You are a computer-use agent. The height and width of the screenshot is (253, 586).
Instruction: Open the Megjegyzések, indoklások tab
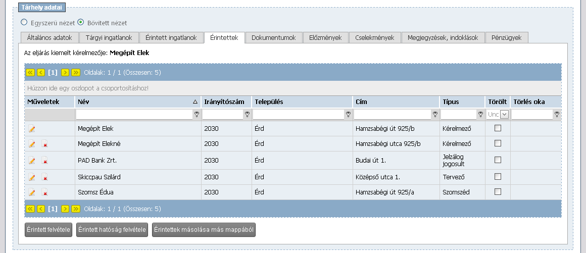pyautogui.click(x=443, y=38)
